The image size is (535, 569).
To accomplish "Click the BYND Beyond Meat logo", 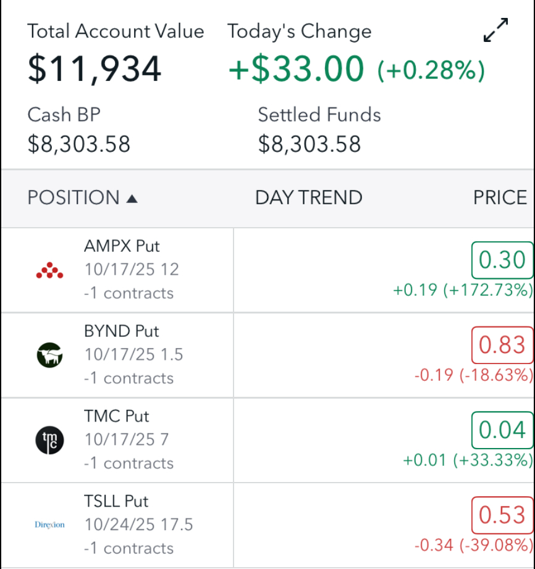I will [49, 355].
